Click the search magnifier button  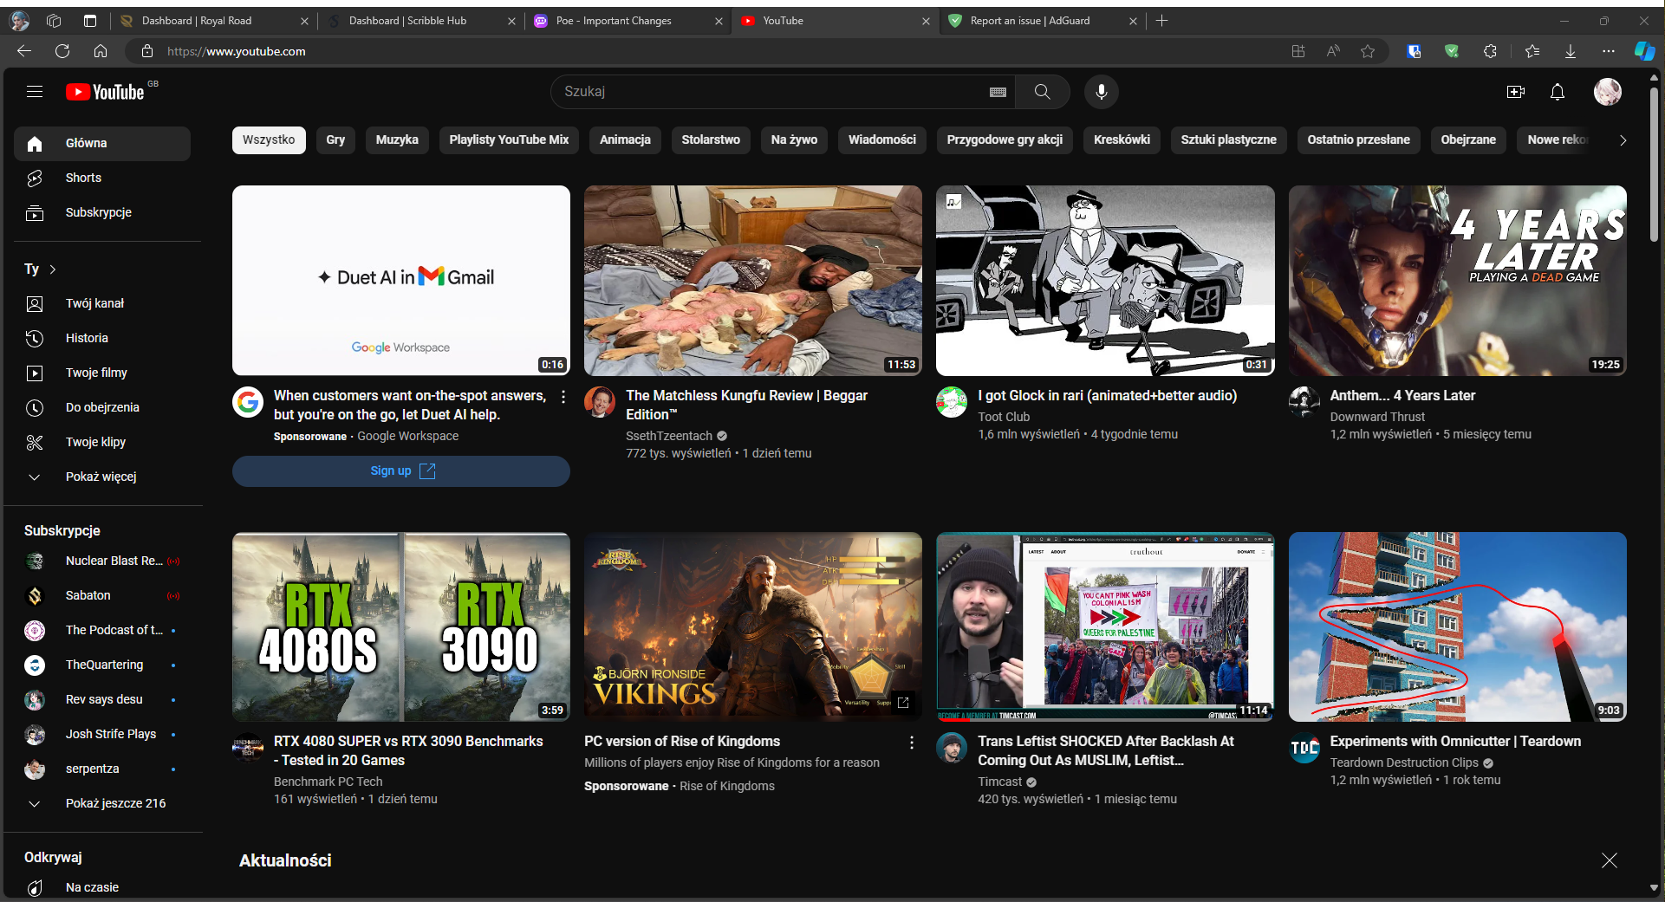(x=1042, y=92)
